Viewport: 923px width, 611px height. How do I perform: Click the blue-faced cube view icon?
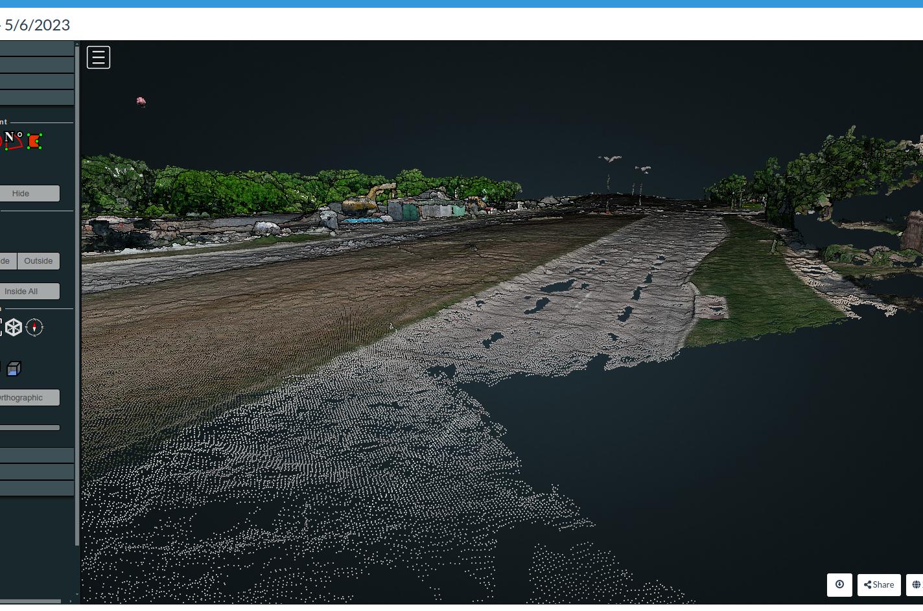point(14,369)
